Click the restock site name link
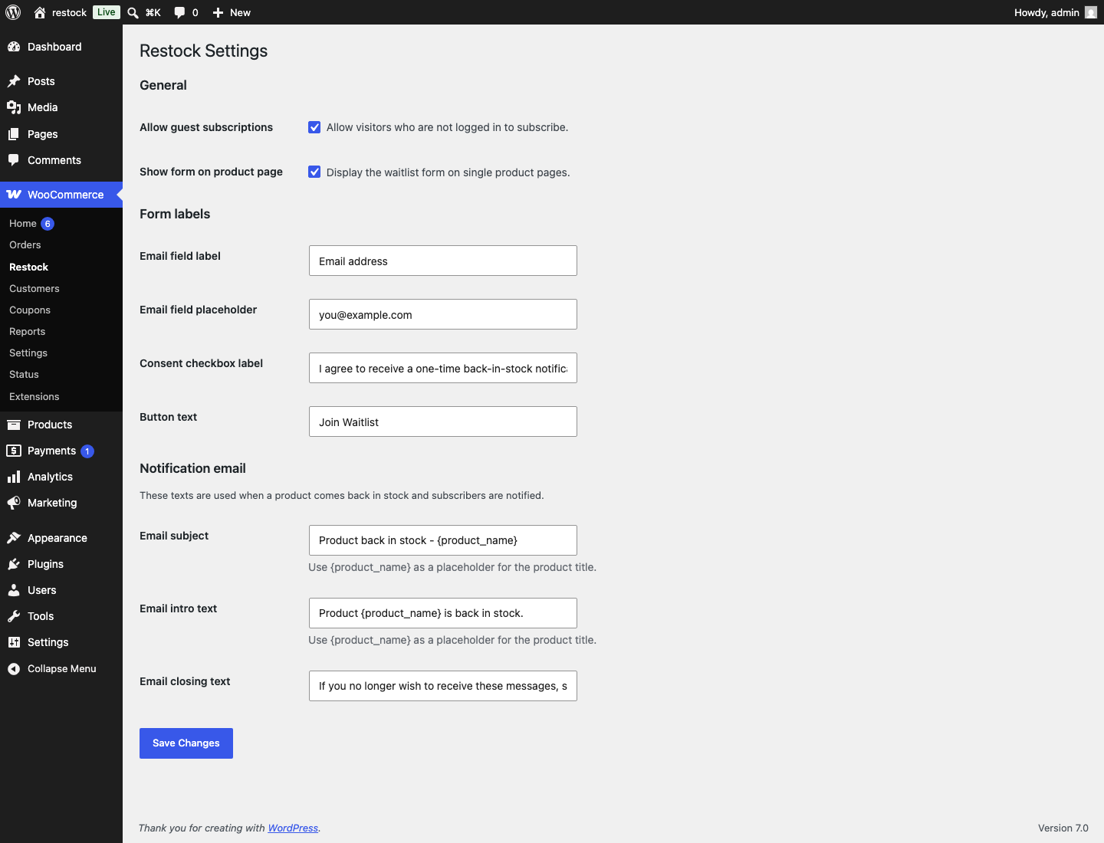1104x843 pixels. point(69,12)
